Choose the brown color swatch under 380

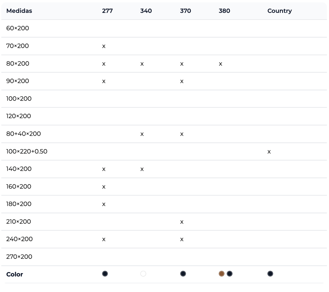(x=222, y=274)
